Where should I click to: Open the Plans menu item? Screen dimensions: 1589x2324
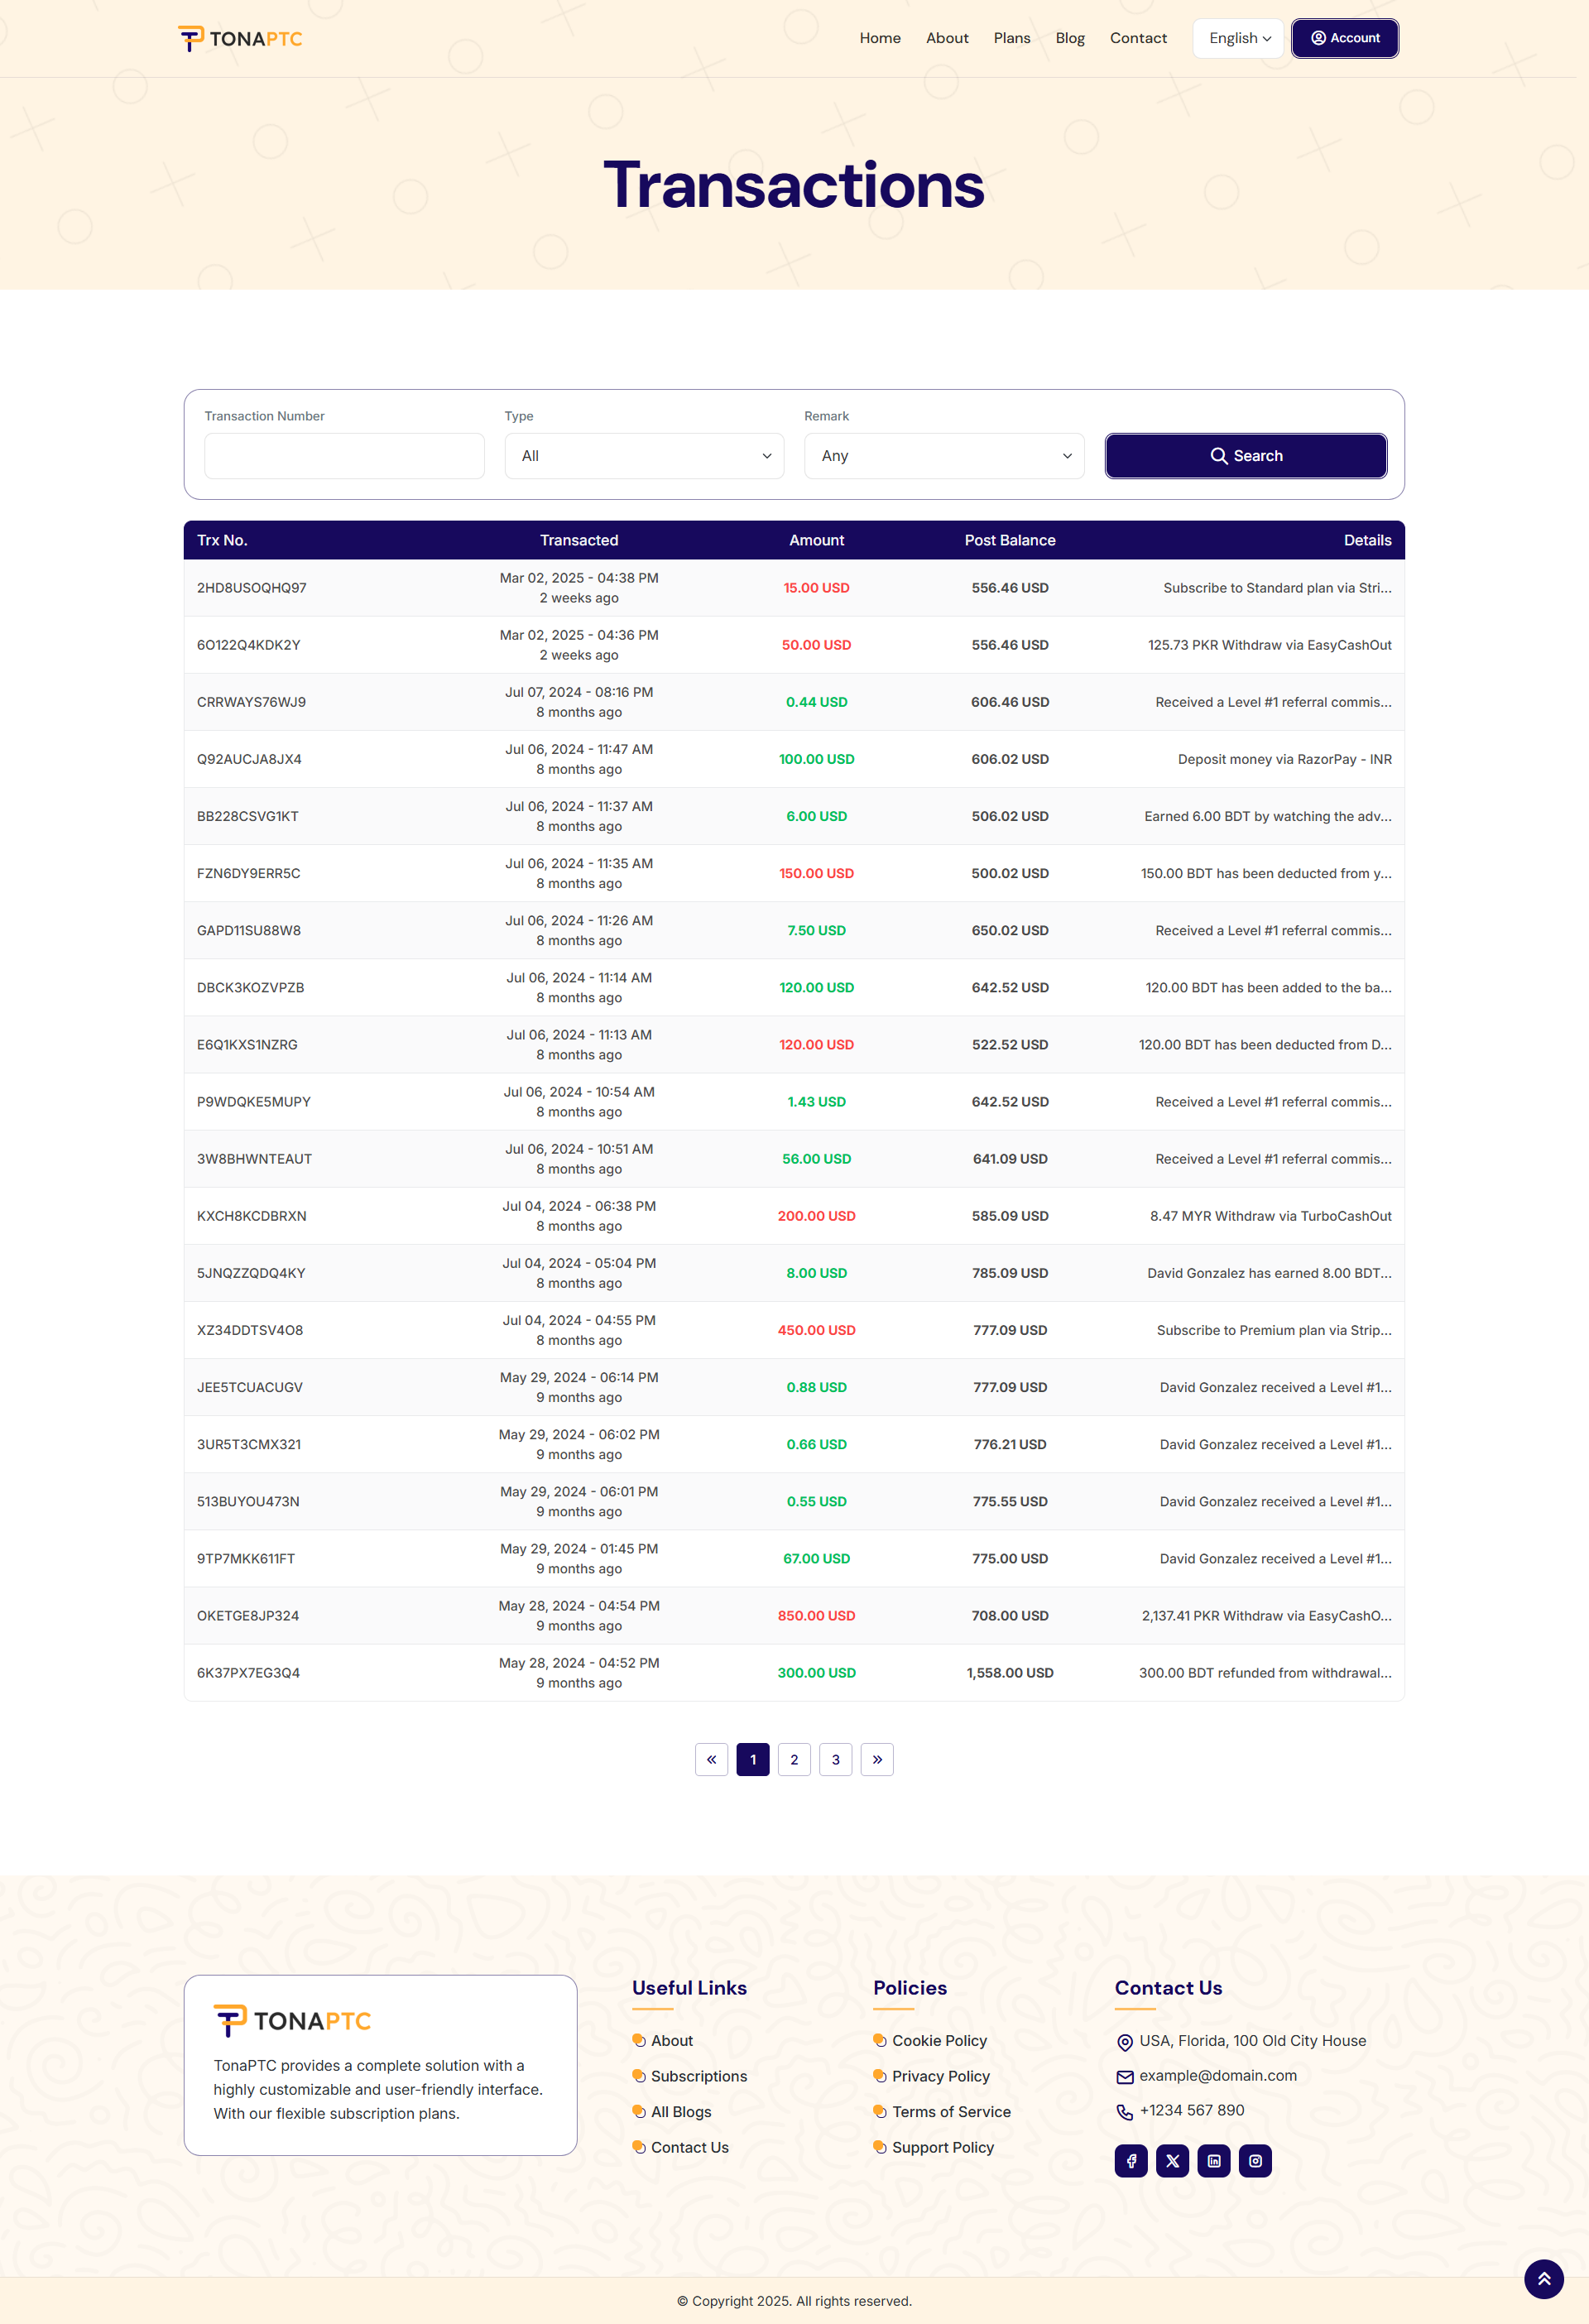(x=1011, y=38)
